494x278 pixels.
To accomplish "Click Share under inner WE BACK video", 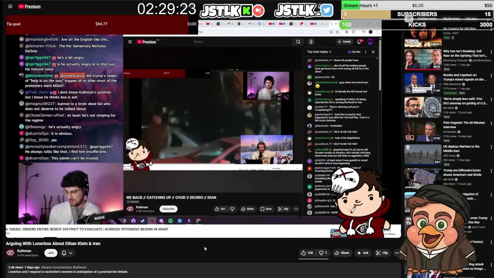I will pos(247,209).
